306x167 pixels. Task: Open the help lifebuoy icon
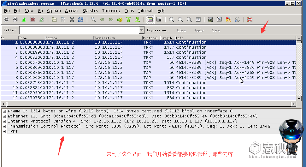[250, 20]
